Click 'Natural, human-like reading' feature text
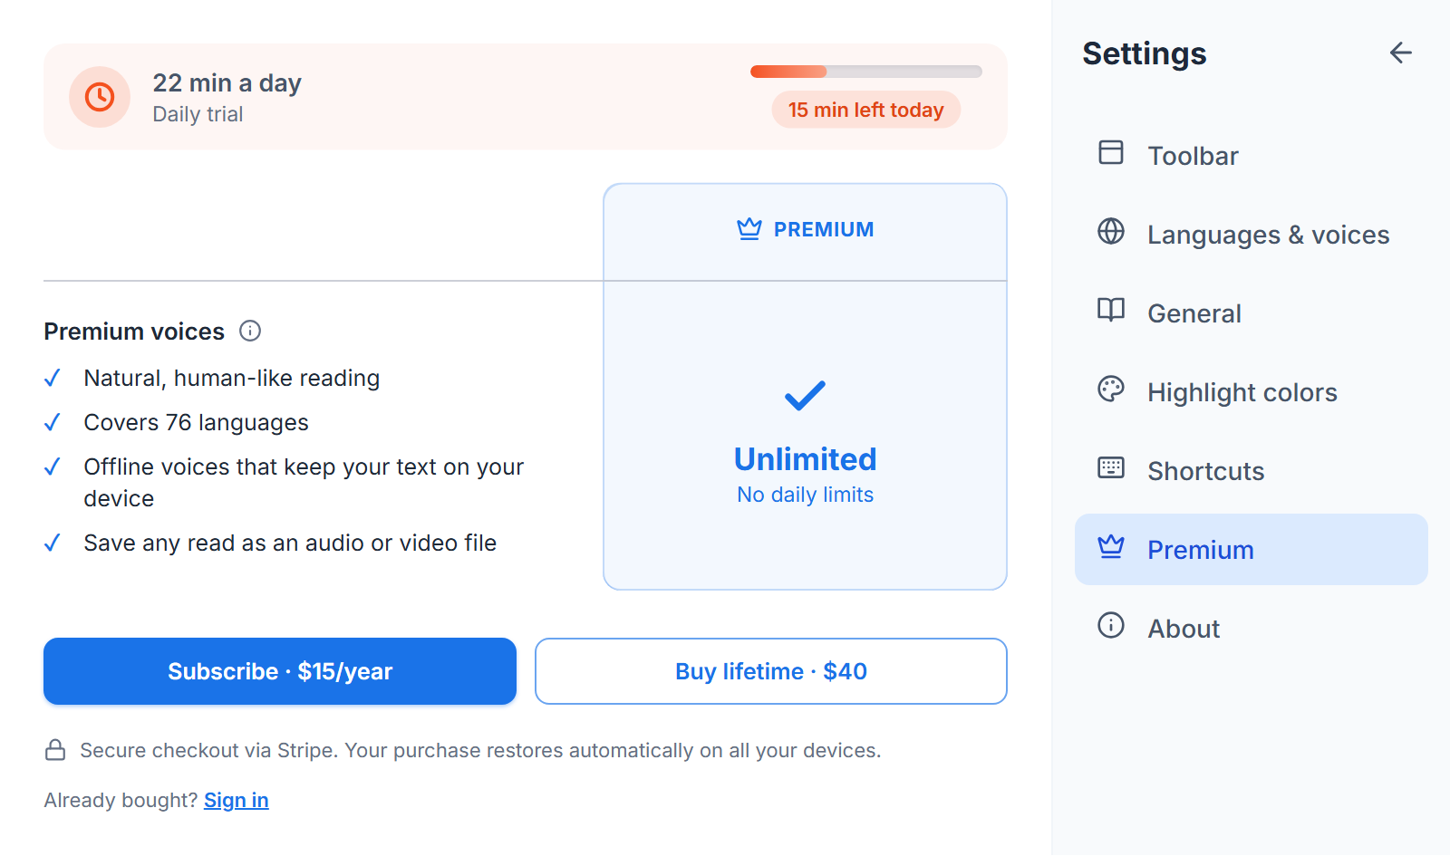This screenshot has height=856, width=1450. (x=232, y=378)
